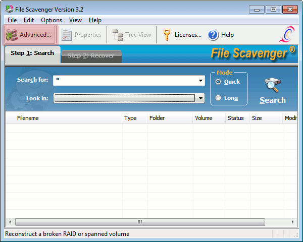Click the Search text button
Image resolution: width=303 pixels, height=242 pixels.
pos(273,100)
